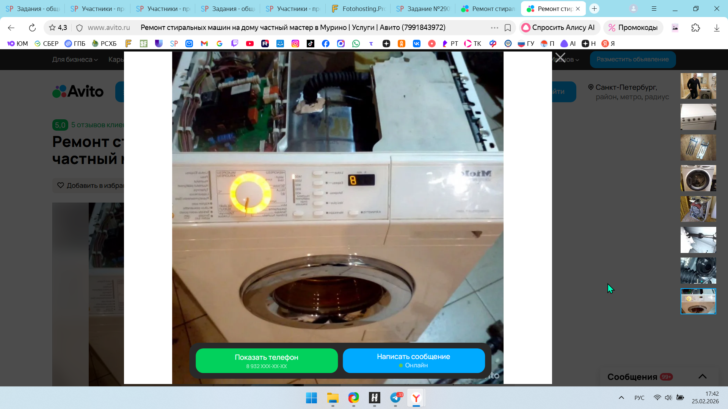This screenshot has width=728, height=409.
Task: Switch to the Задание №290 browser tab
Action: 424,8
